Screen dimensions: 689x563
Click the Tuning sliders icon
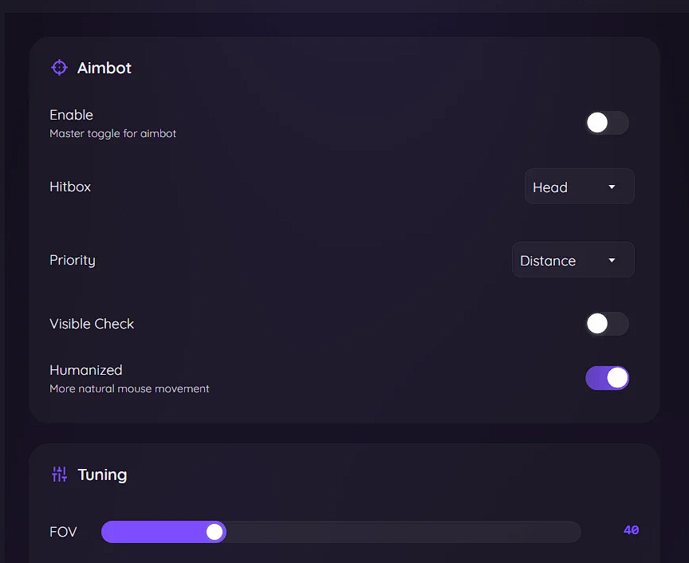click(x=60, y=474)
